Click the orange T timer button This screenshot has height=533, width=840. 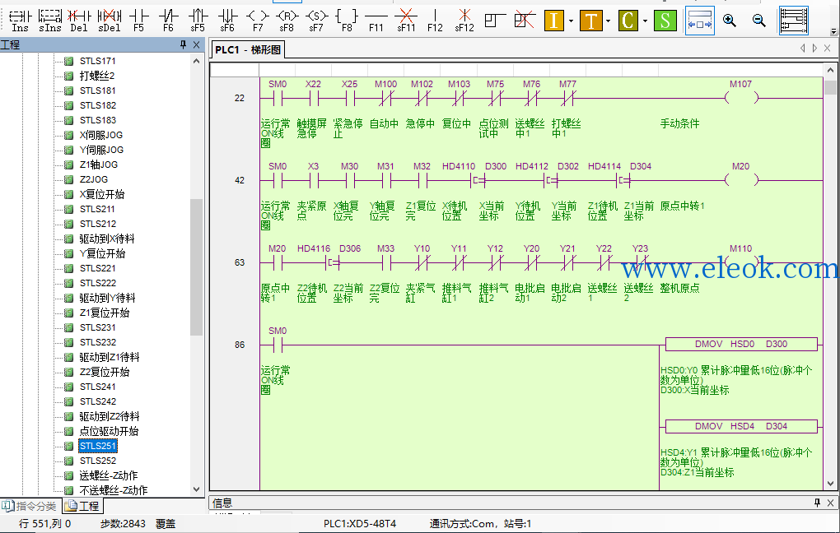[591, 21]
